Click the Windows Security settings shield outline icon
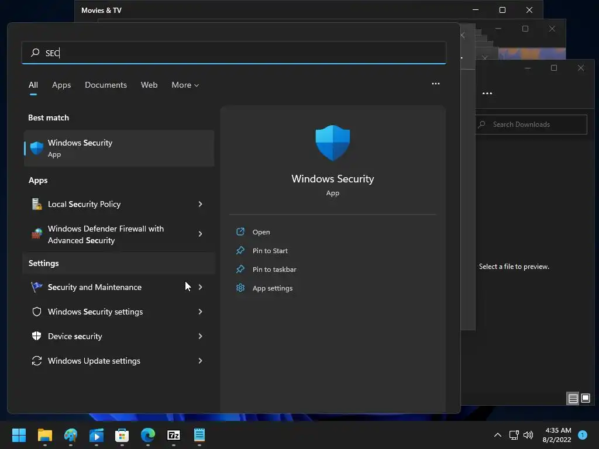Image resolution: width=599 pixels, height=449 pixels. (x=37, y=312)
